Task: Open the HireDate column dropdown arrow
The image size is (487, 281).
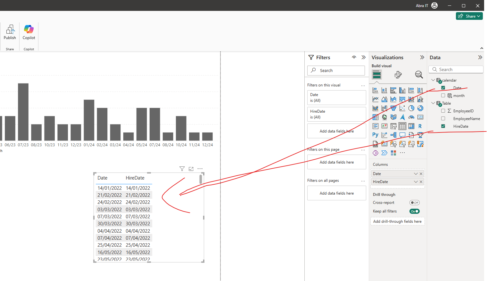Action: (416, 182)
